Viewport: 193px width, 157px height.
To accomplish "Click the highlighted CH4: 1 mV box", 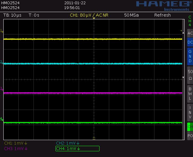I will [x=77, y=149].
